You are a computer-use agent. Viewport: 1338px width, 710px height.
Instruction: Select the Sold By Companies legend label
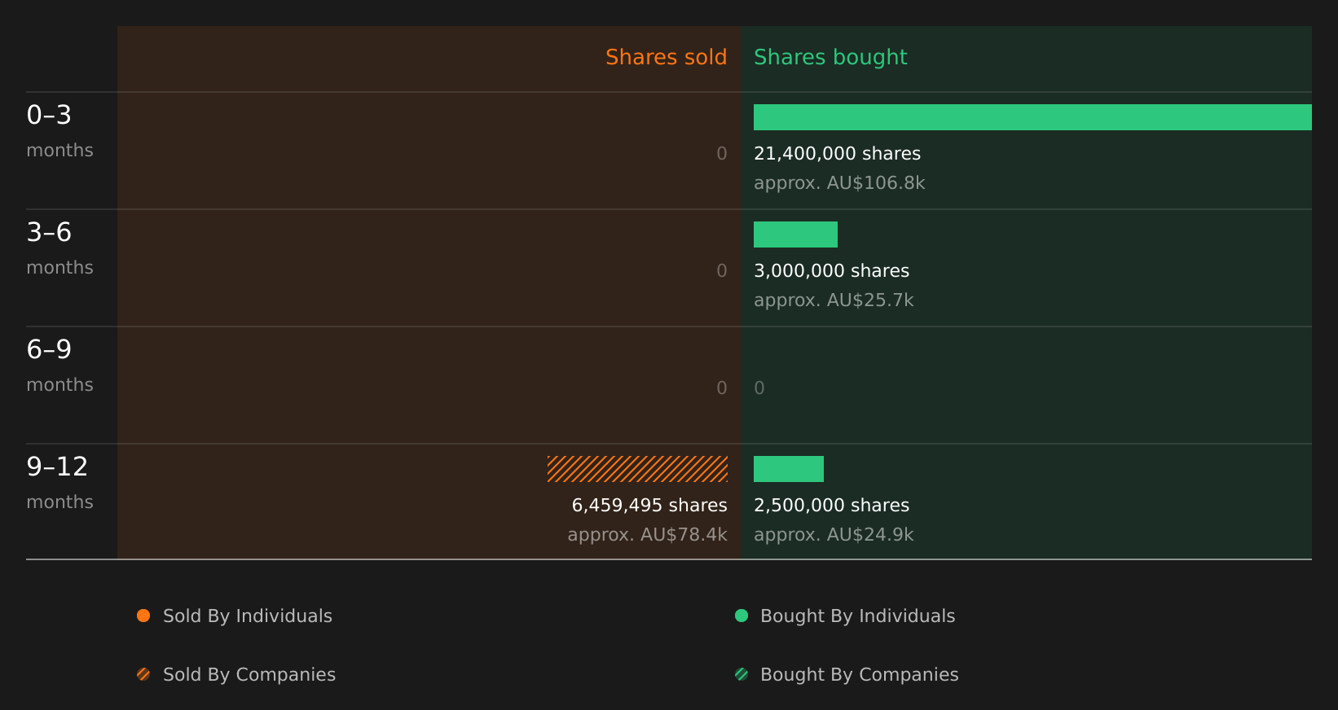[249, 675]
